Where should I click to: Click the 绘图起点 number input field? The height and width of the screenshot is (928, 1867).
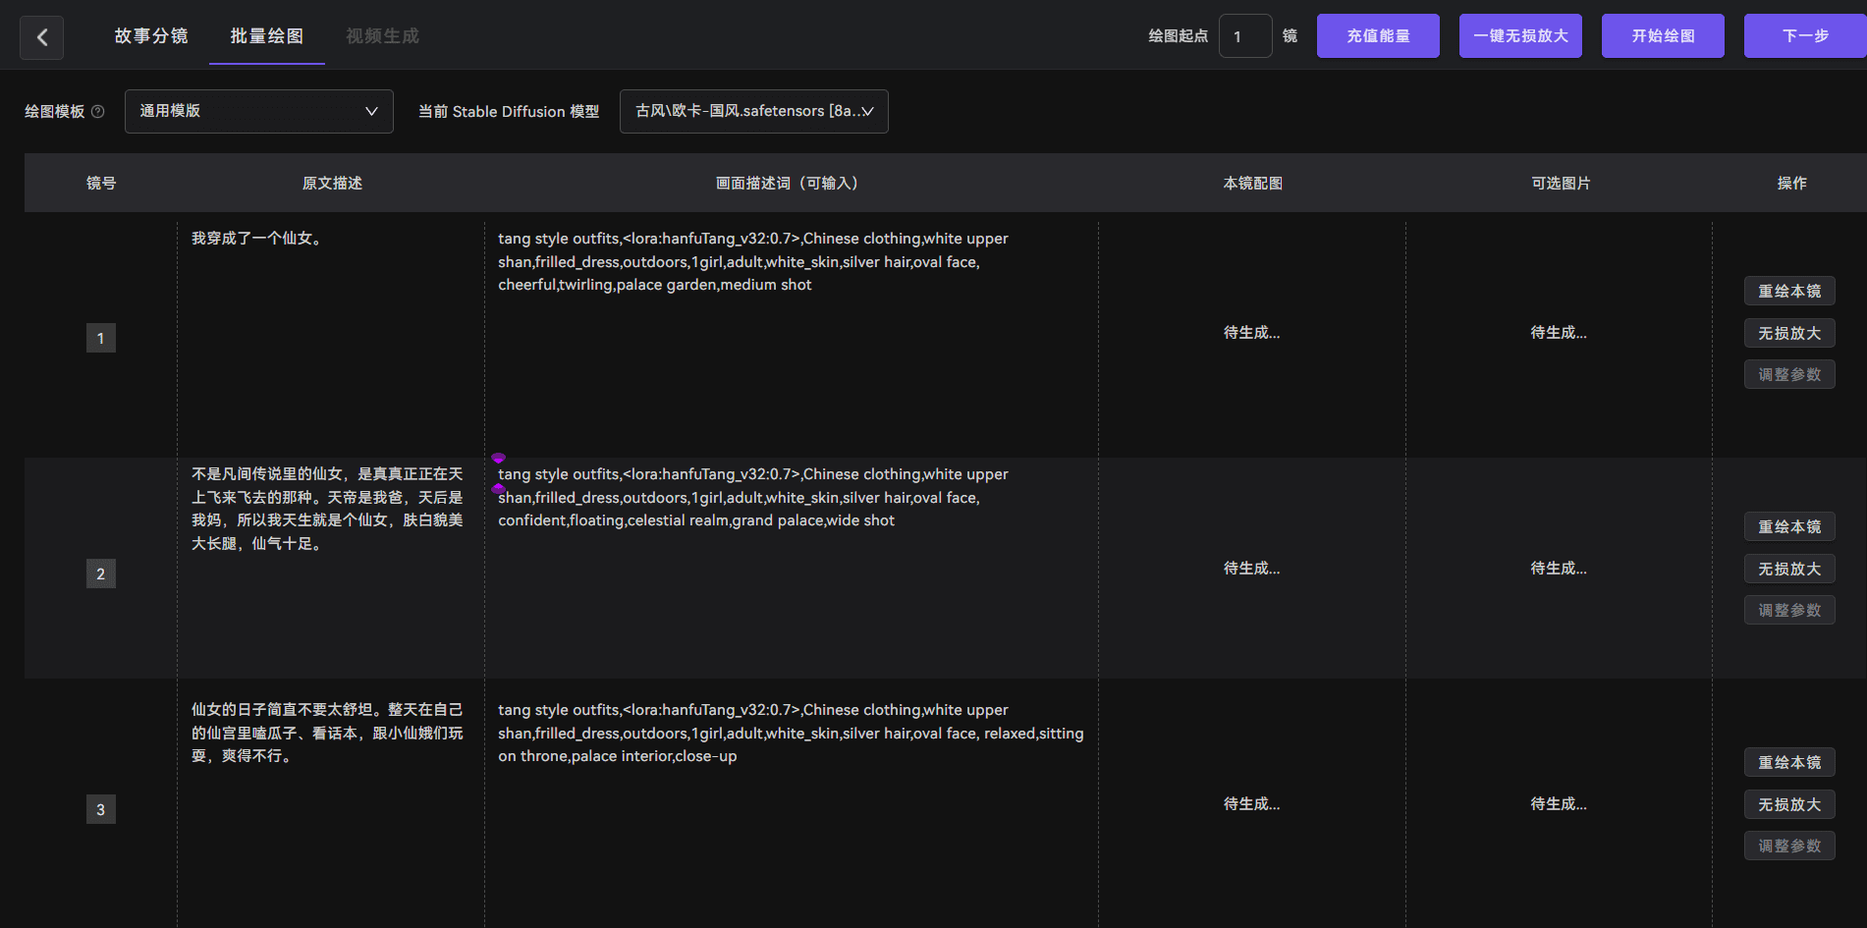pyautogui.click(x=1245, y=36)
